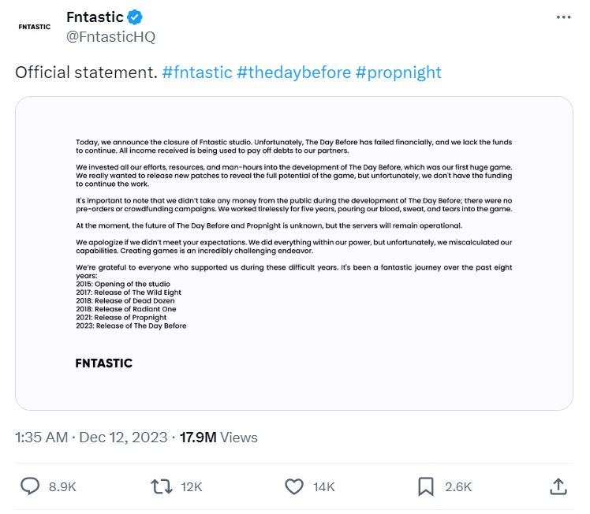The image size is (590, 514).
Task: Open the #propnight hashtag
Action: pos(398,73)
